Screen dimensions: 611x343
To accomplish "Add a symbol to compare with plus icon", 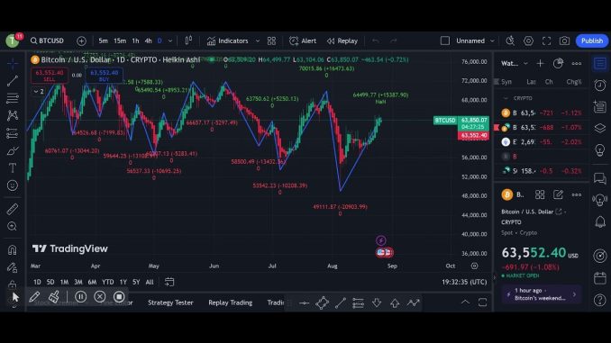I will pos(81,41).
